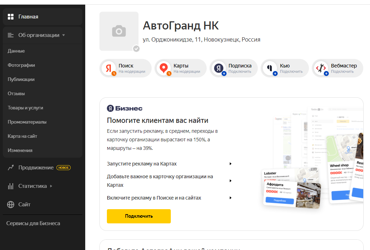Open Публикации section

tap(21, 79)
